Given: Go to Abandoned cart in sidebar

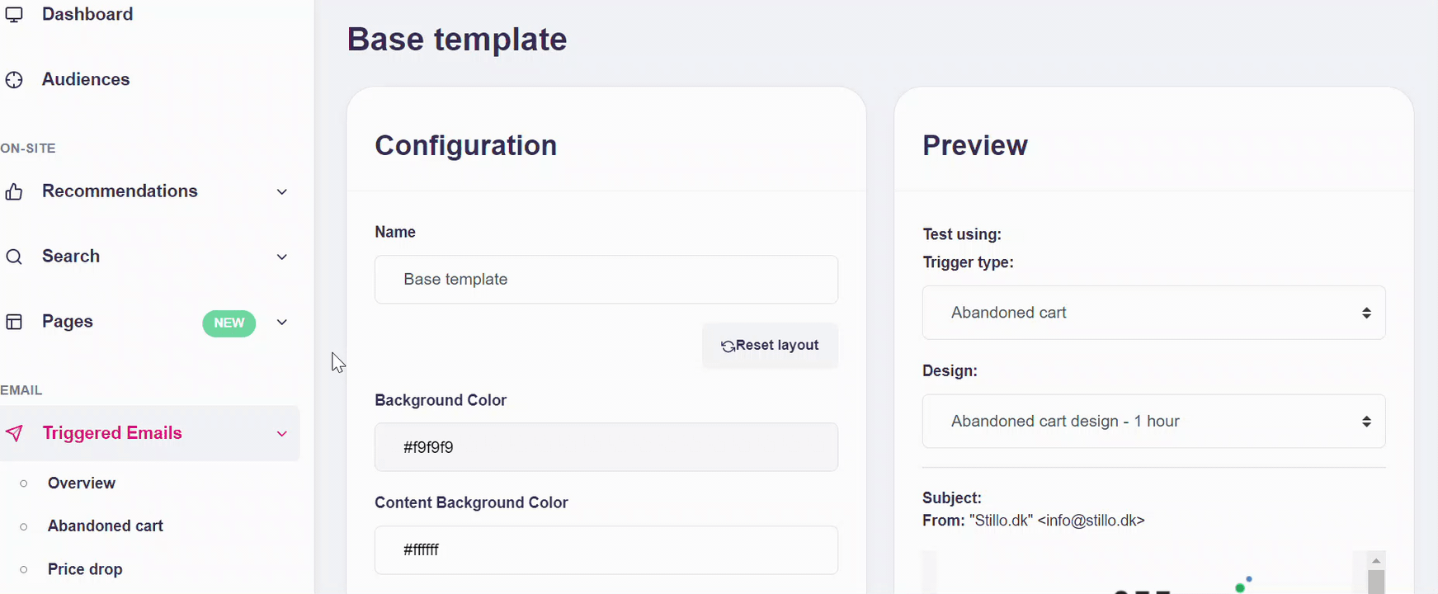Looking at the screenshot, I should click(105, 526).
